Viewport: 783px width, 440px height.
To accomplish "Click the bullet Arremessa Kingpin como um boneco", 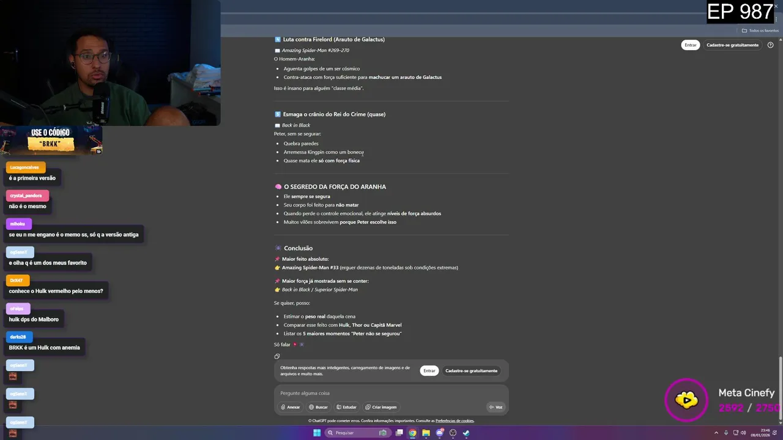I will click(x=324, y=152).
